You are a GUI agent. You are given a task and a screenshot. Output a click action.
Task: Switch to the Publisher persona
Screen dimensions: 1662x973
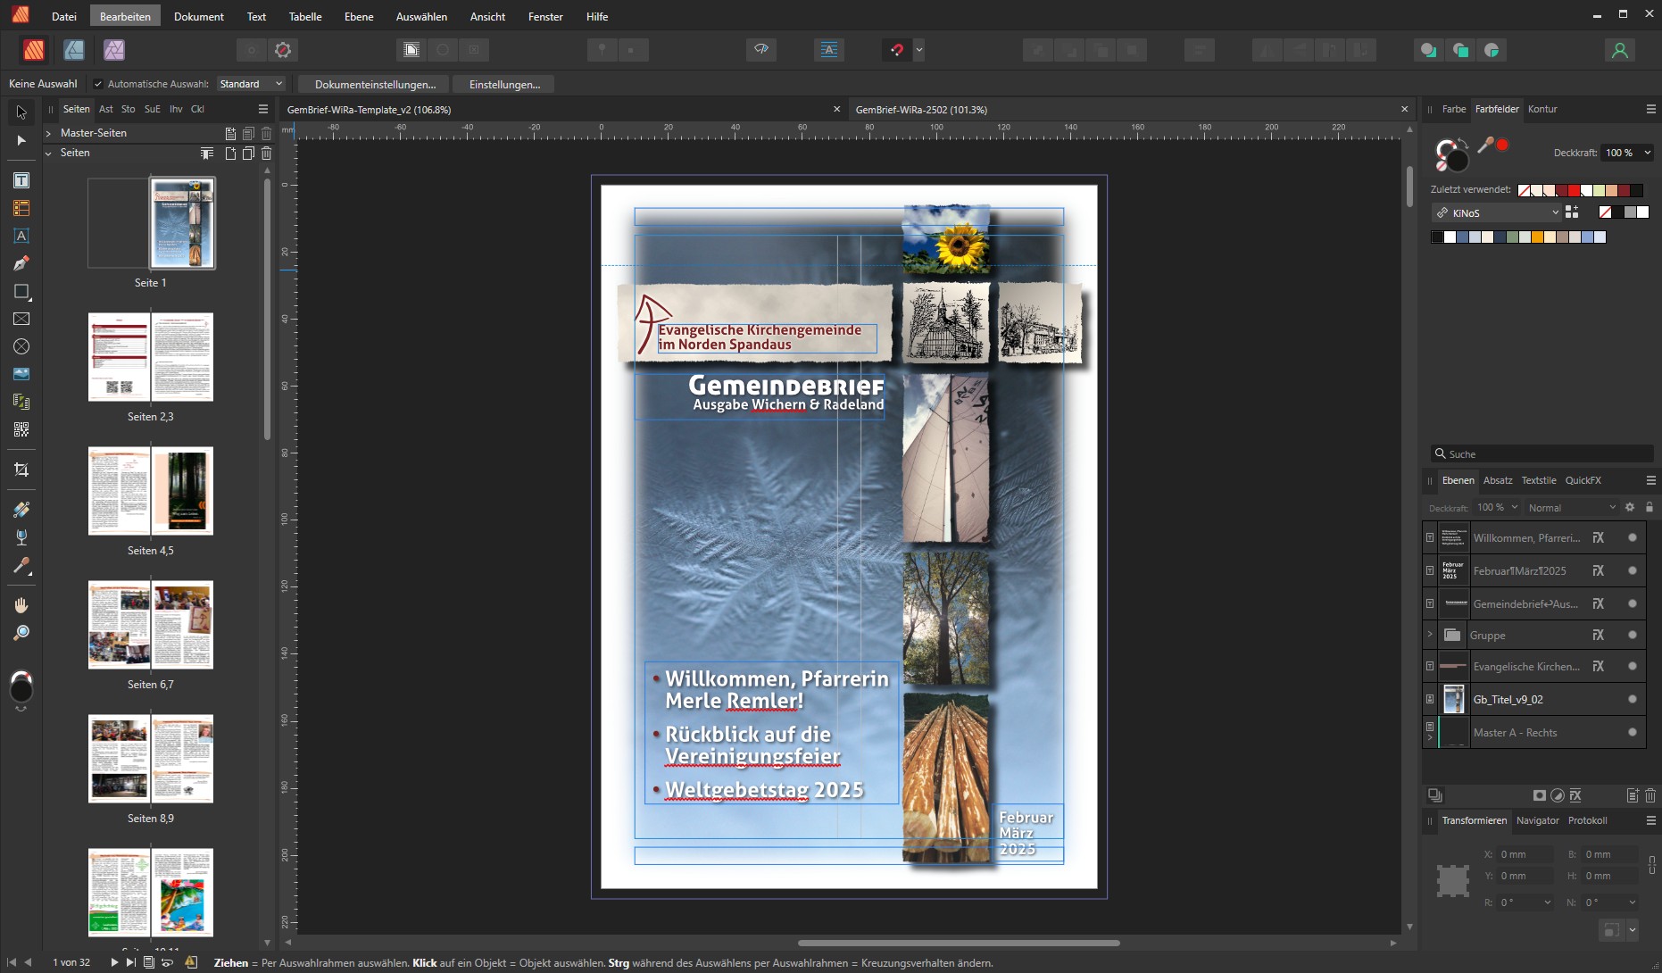point(34,50)
